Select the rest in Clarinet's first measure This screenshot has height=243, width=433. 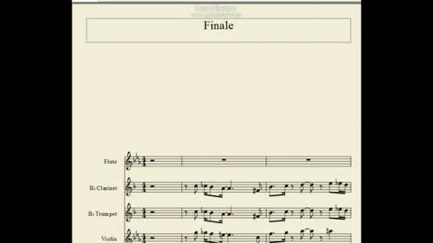(152, 186)
